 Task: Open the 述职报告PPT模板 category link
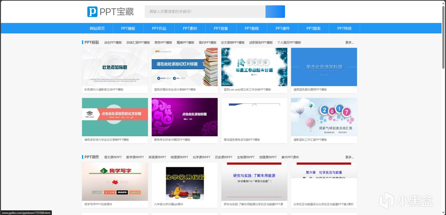(261, 43)
